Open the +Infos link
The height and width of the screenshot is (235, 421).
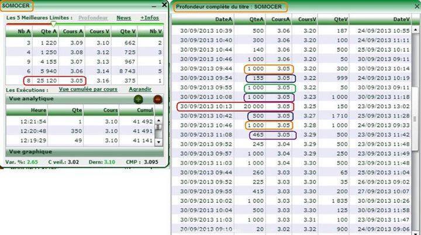click(x=150, y=18)
